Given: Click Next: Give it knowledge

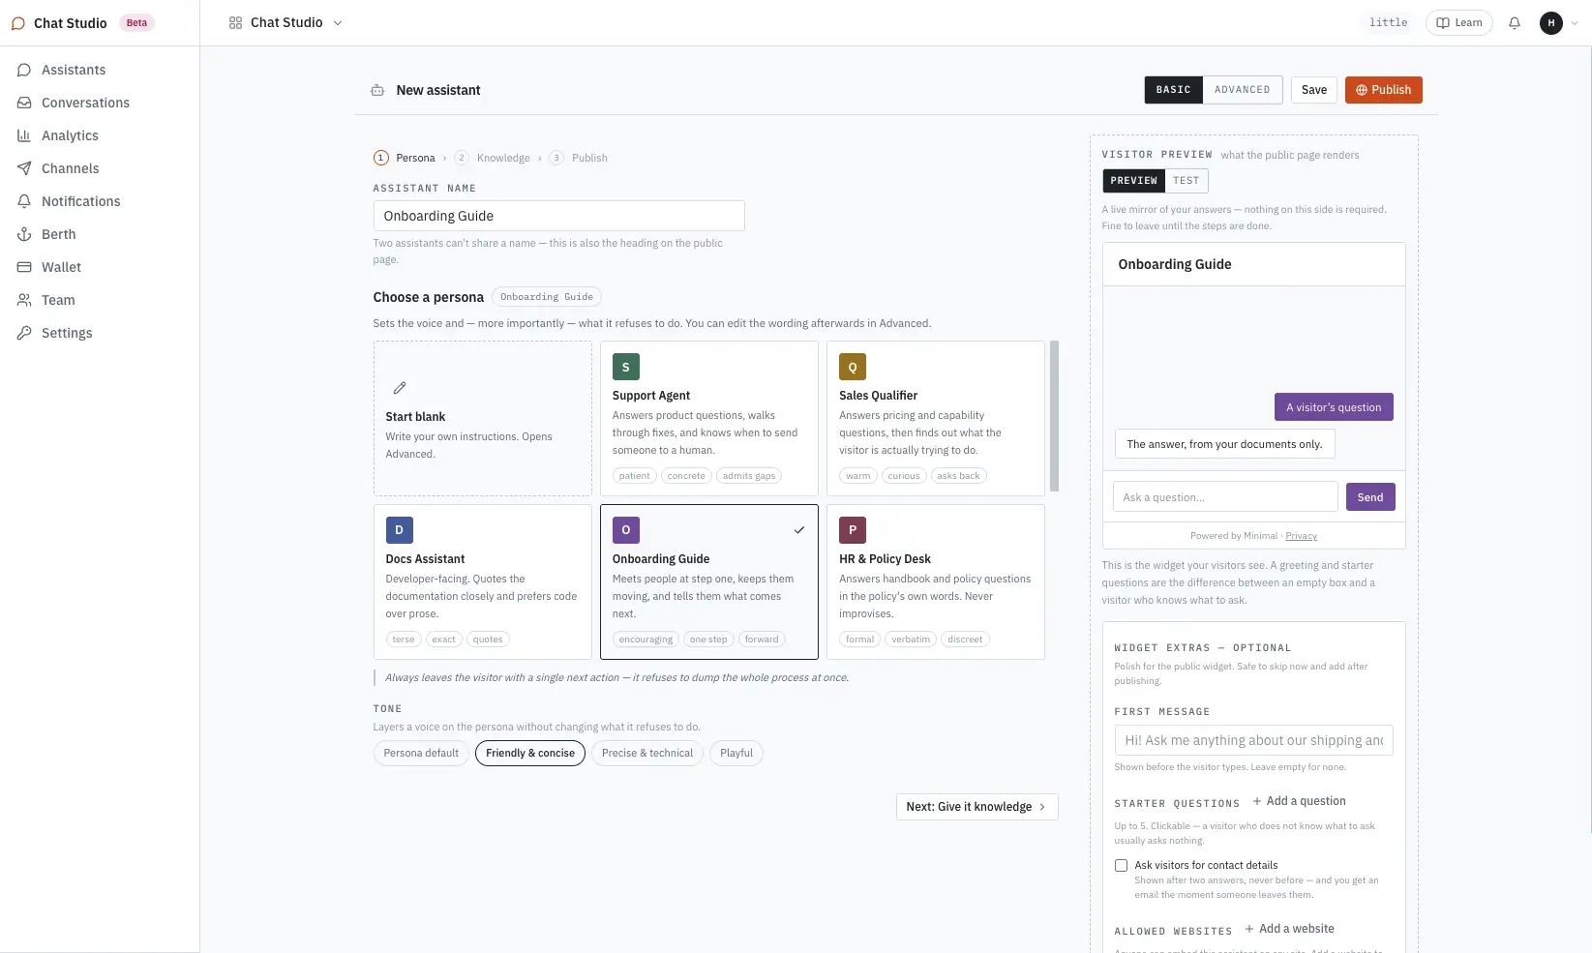Looking at the screenshot, I should point(977,807).
